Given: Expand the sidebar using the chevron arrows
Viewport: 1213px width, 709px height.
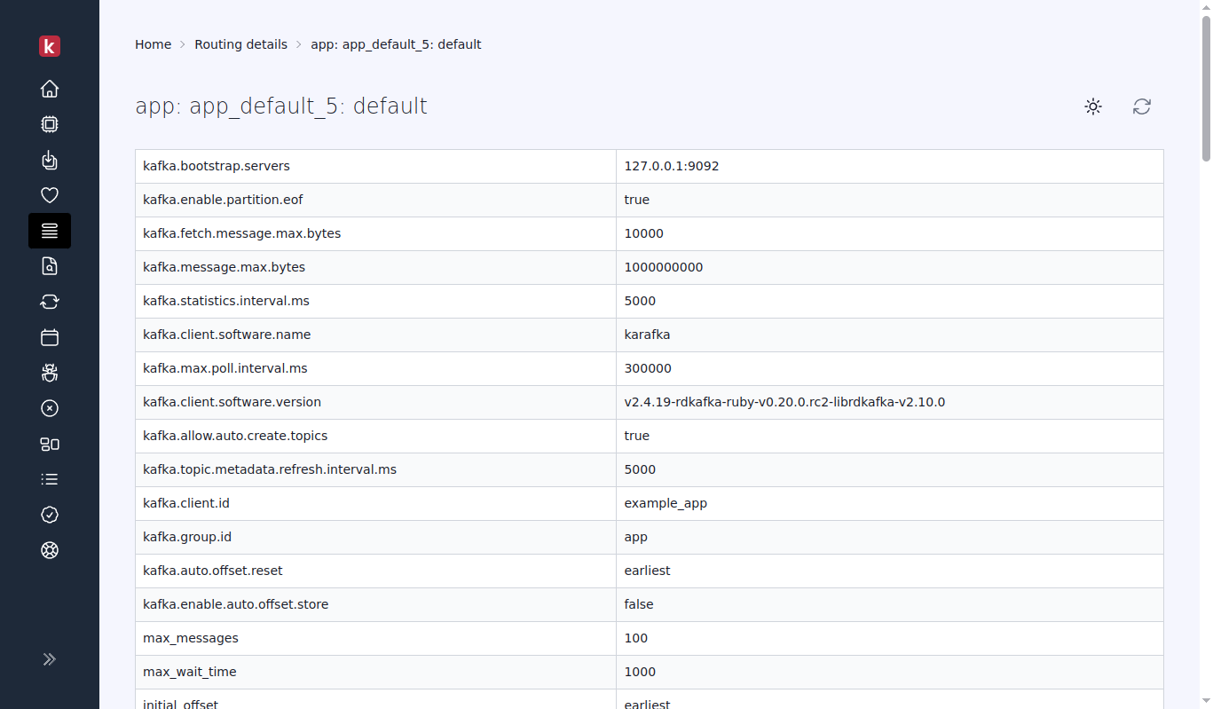Looking at the screenshot, I should click(50, 659).
